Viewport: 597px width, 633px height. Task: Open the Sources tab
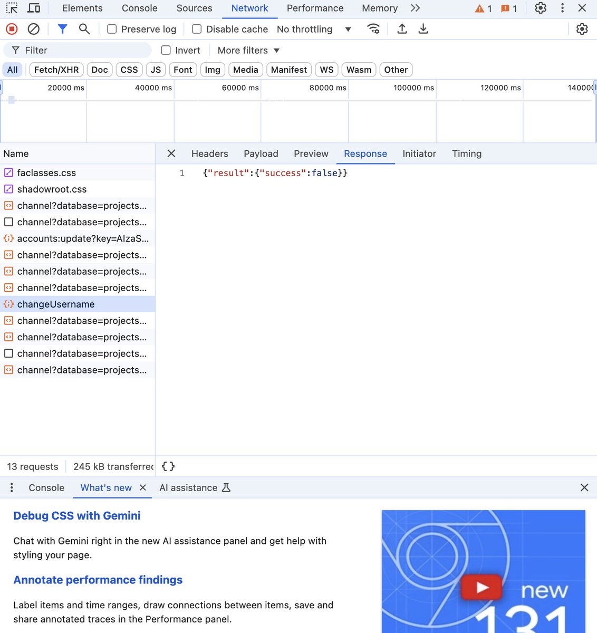pyautogui.click(x=195, y=8)
